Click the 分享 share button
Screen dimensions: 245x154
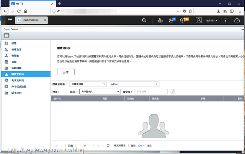pyautogui.click(x=66, y=72)
